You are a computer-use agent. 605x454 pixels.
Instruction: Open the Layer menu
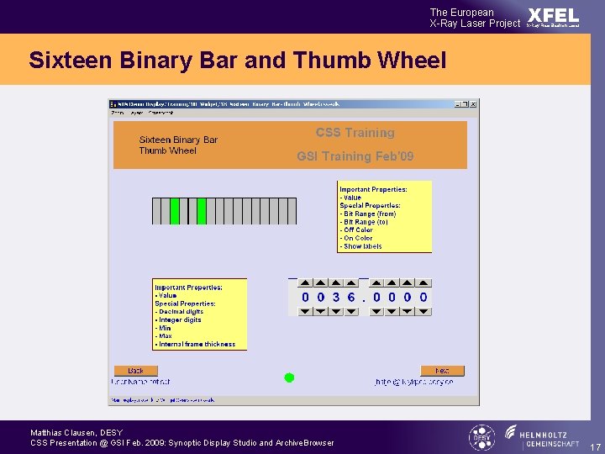[x=137, y=113]
